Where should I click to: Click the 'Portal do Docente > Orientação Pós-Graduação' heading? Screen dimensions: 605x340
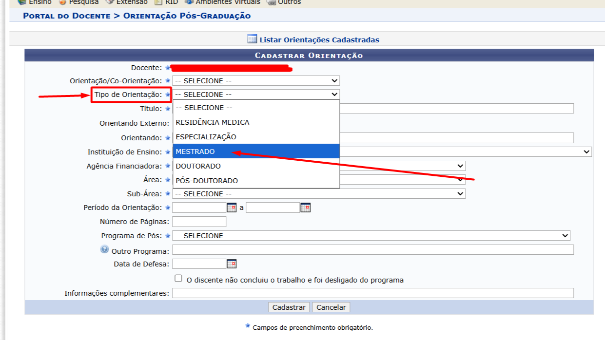[137, 16]
